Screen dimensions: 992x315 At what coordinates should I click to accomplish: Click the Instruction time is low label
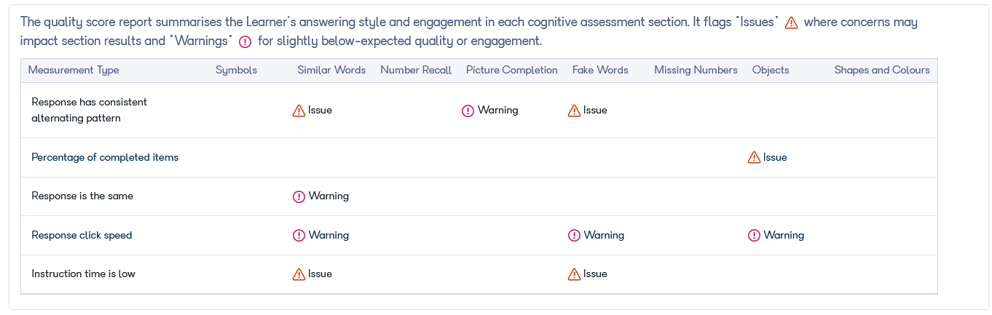(x=83, y=274)
